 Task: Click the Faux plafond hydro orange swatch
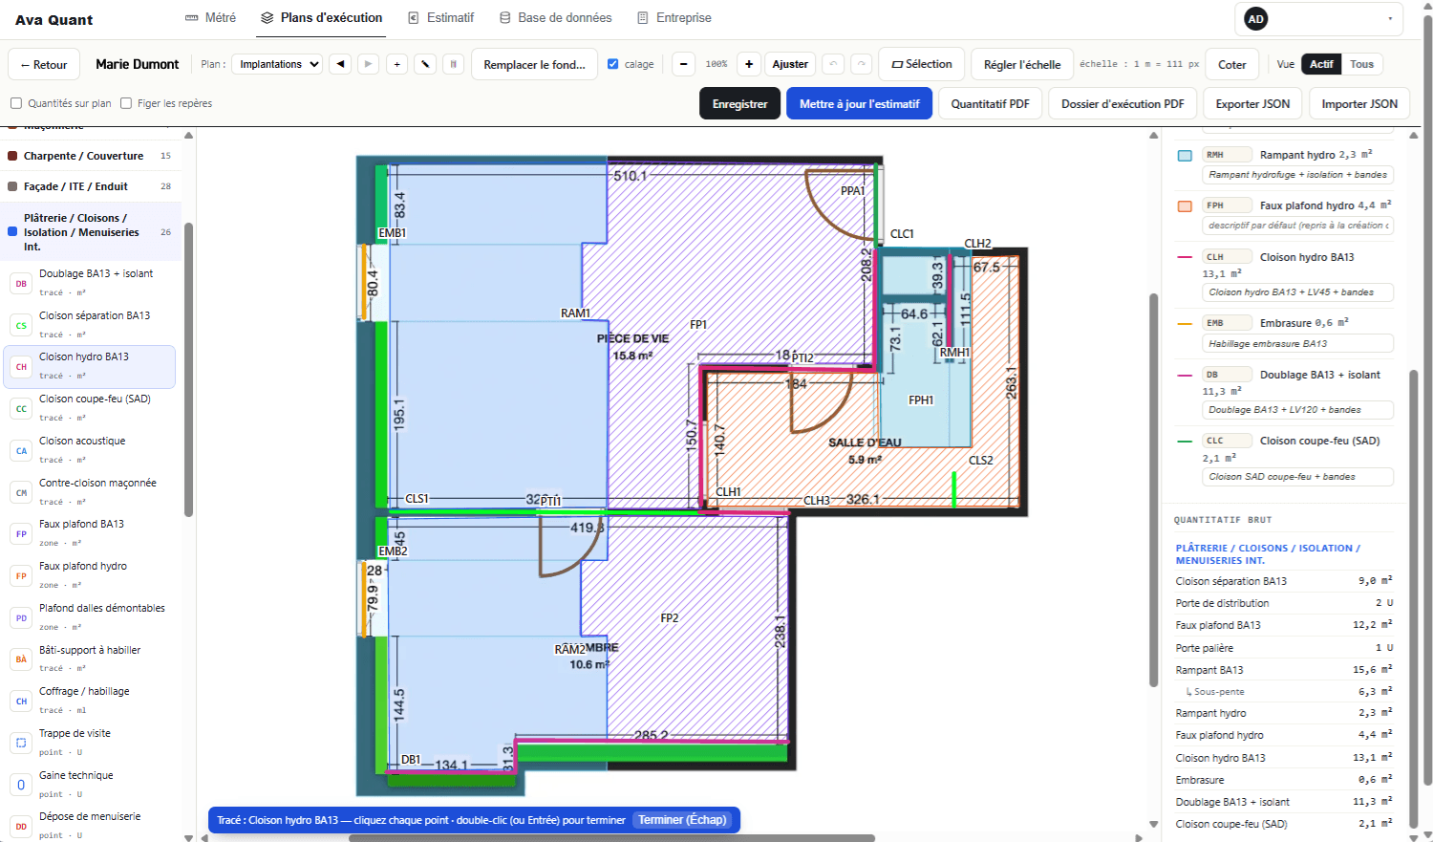pos(1185,205)
